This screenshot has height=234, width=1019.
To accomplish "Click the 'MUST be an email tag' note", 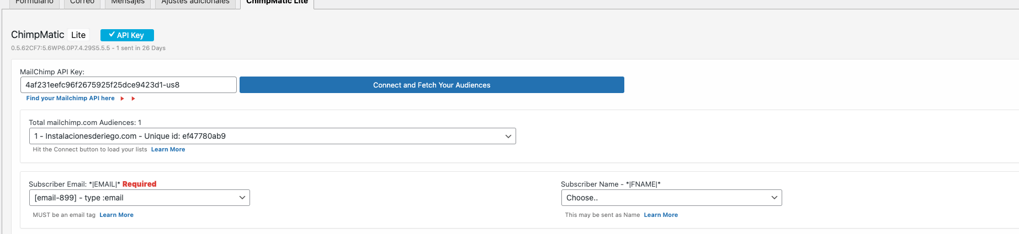I will pyautogui.click(x=64, y=215).
